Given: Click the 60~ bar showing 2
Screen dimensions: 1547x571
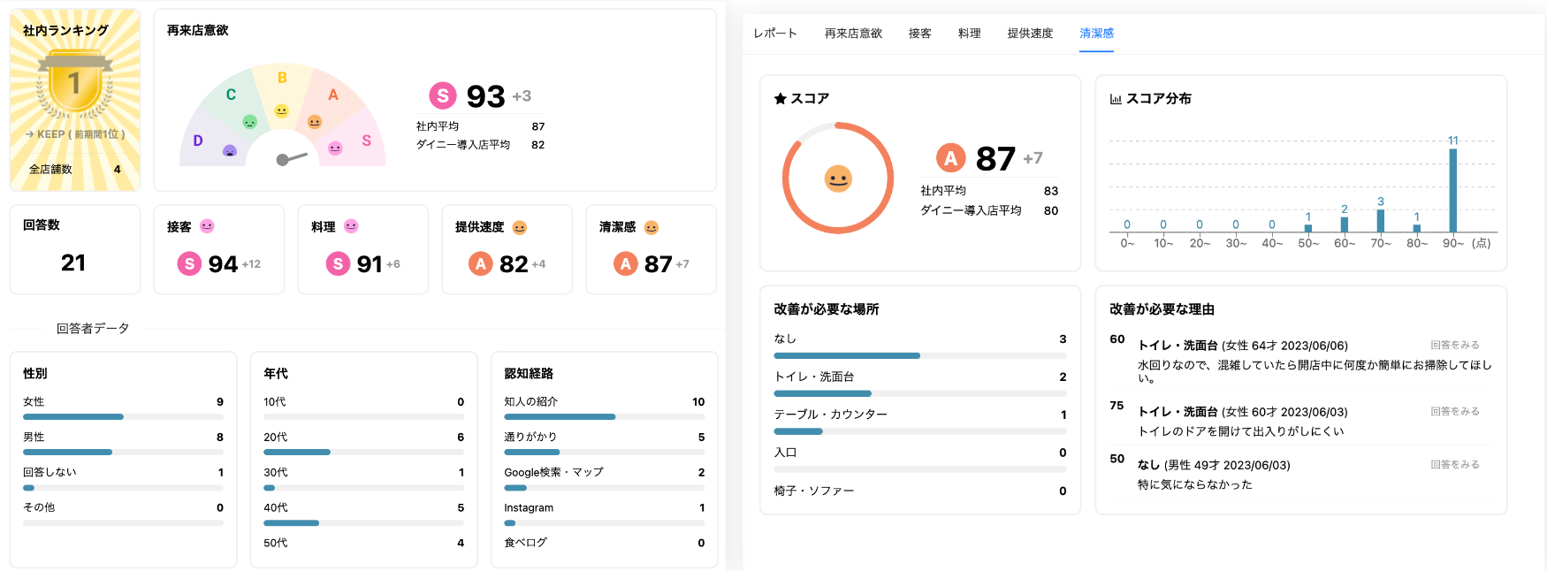Looking at the screenshot, I should [x=1345, y=225].
